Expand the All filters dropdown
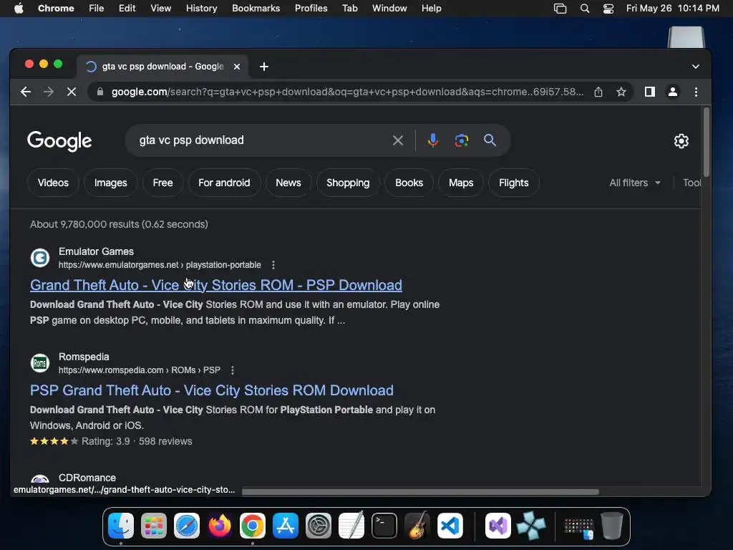733x550 pixels. tap(635, 183)
